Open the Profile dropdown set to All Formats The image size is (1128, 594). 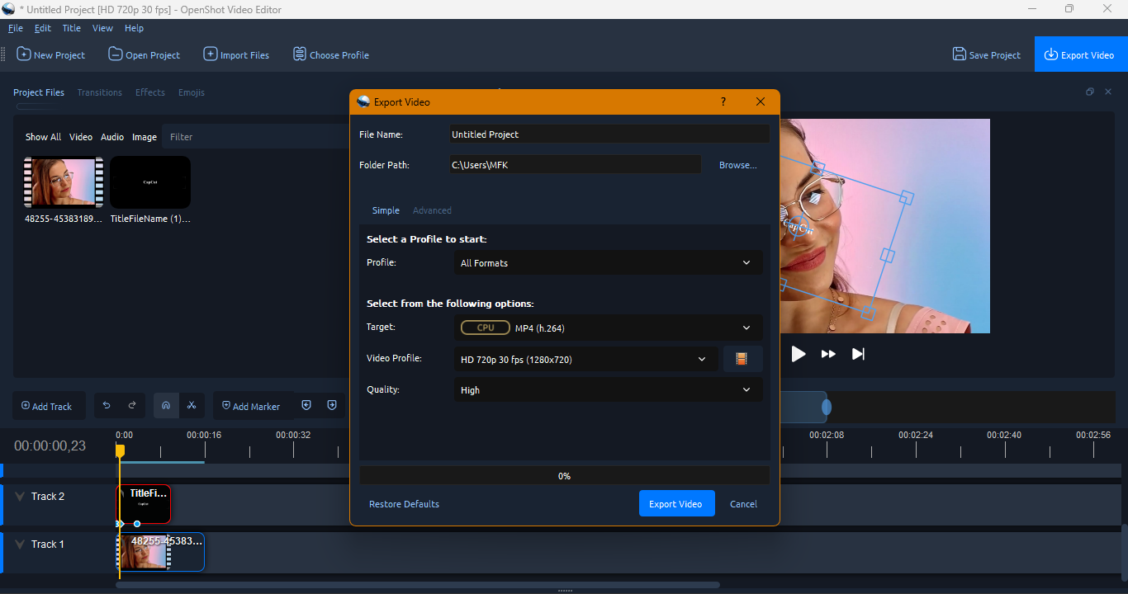[607, 262]
